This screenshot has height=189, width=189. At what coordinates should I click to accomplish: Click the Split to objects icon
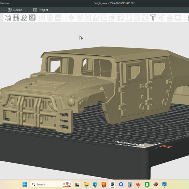point(42,18)
